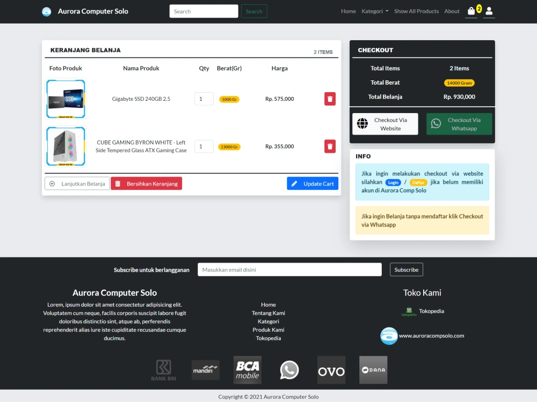The width and height of the screenshot is (537, 402).
Task: Click www.auroracompsolo.com link
Action: [x=432, y=336]
